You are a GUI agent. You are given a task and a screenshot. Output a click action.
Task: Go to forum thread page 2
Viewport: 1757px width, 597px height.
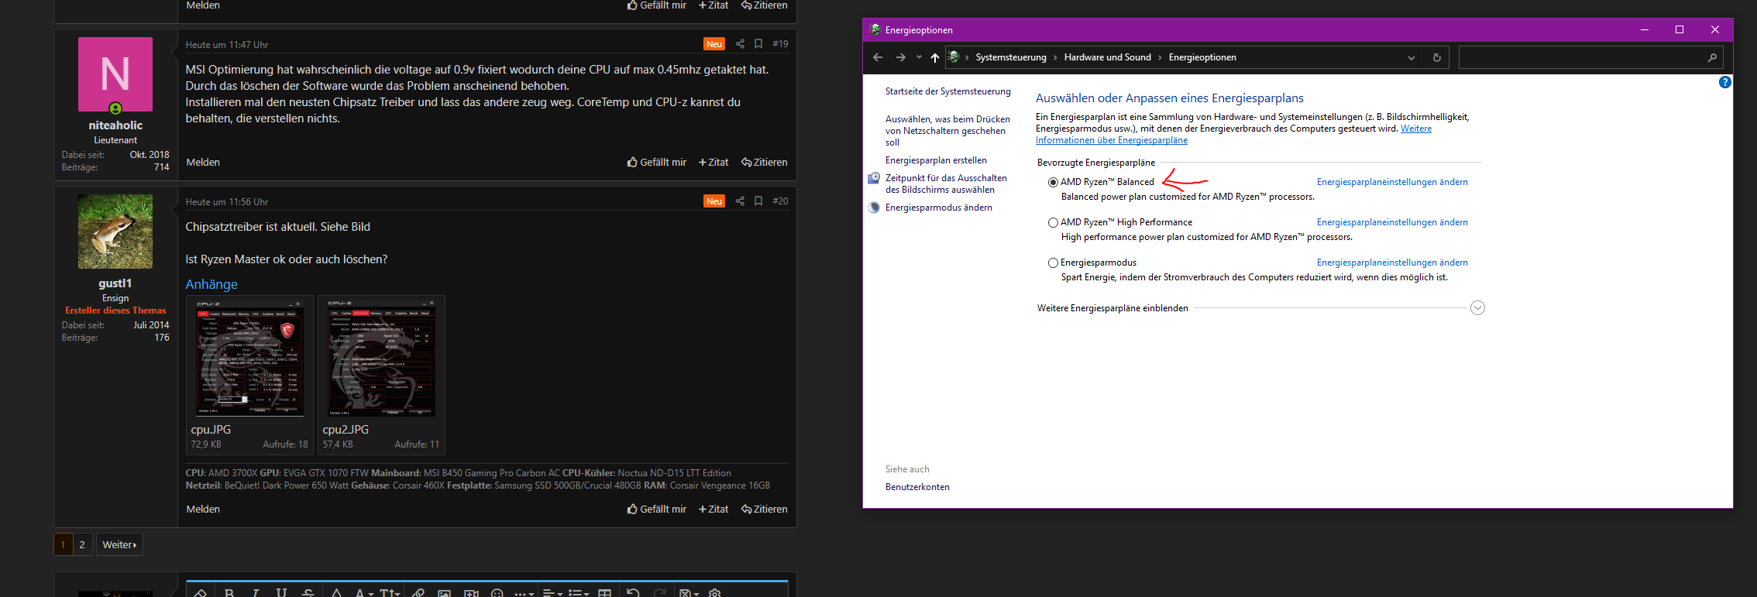[x=82, y=544]
